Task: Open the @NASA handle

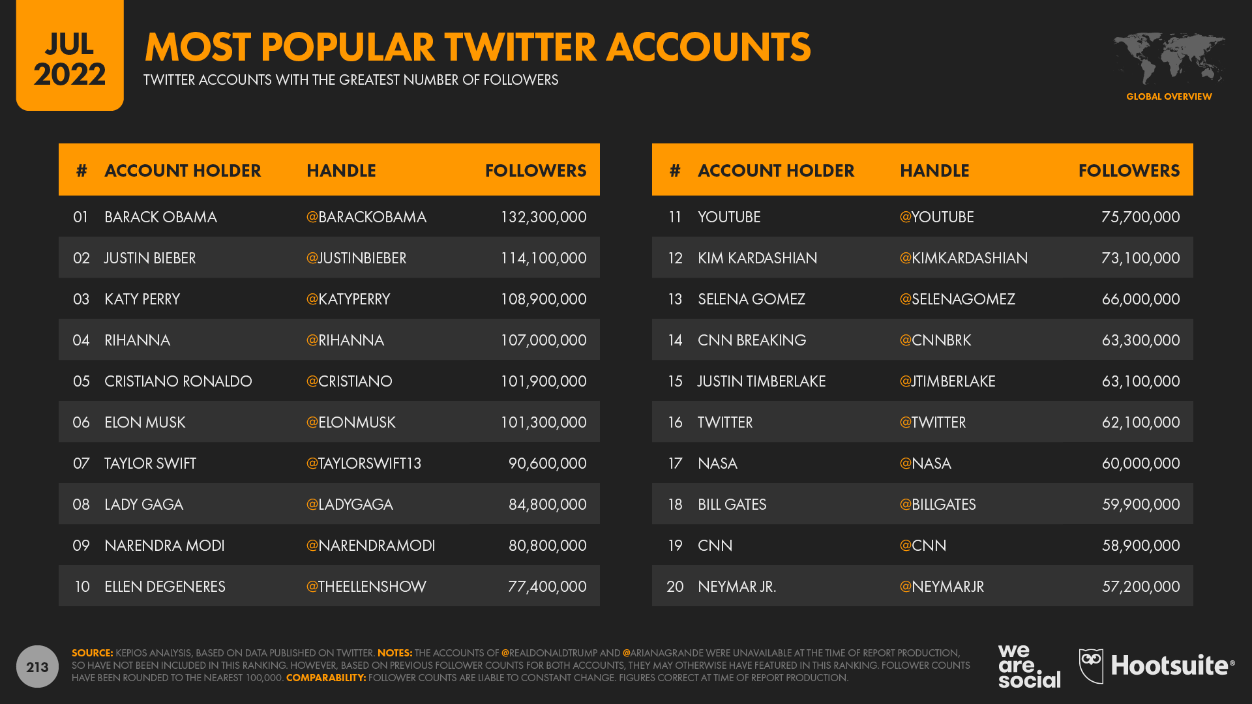Action: [x=925, y=463]
